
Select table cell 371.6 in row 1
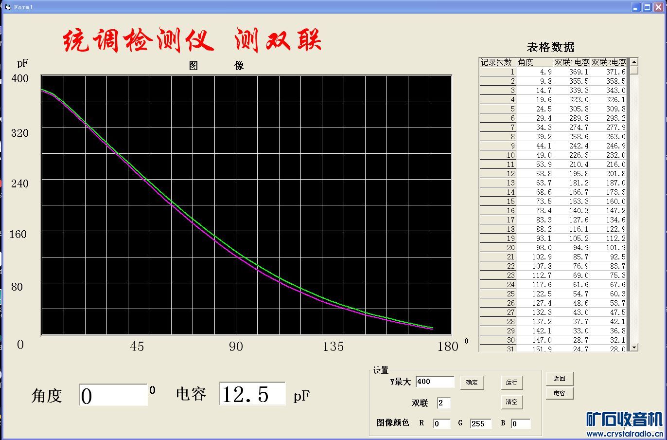click(609, 72)
